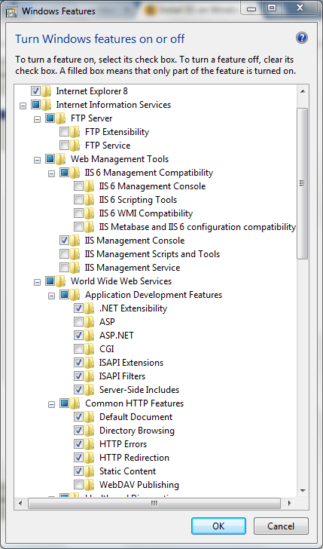This screenshot has height=549, width=323.
Task: Collapse the Internet Information Services node
Action: point(23,106)
